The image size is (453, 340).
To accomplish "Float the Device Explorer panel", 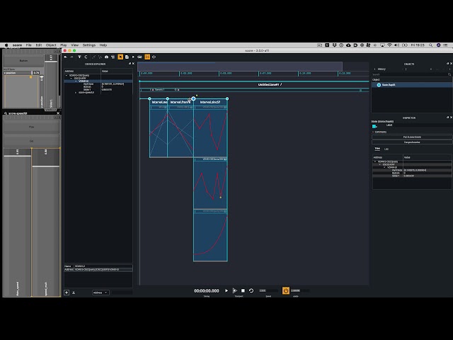I will [x=130, y=64].
